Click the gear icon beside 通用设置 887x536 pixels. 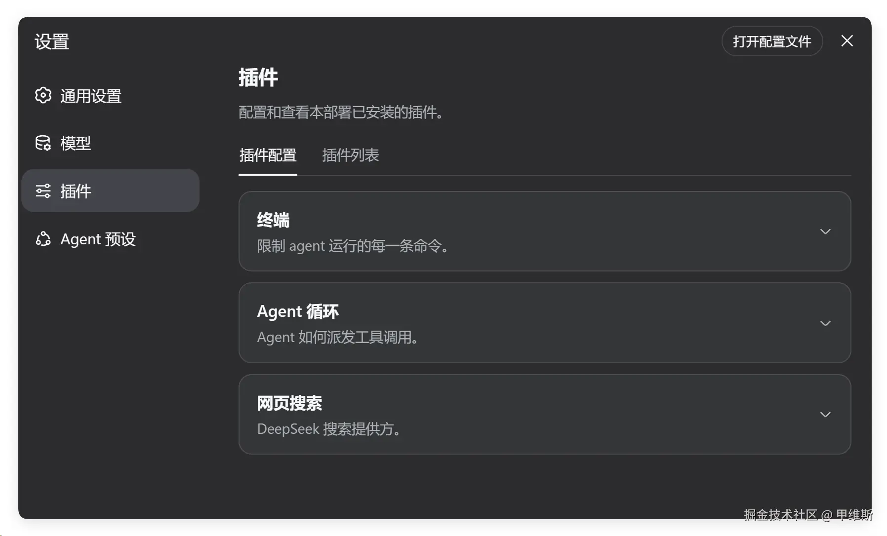pos(43,95)
